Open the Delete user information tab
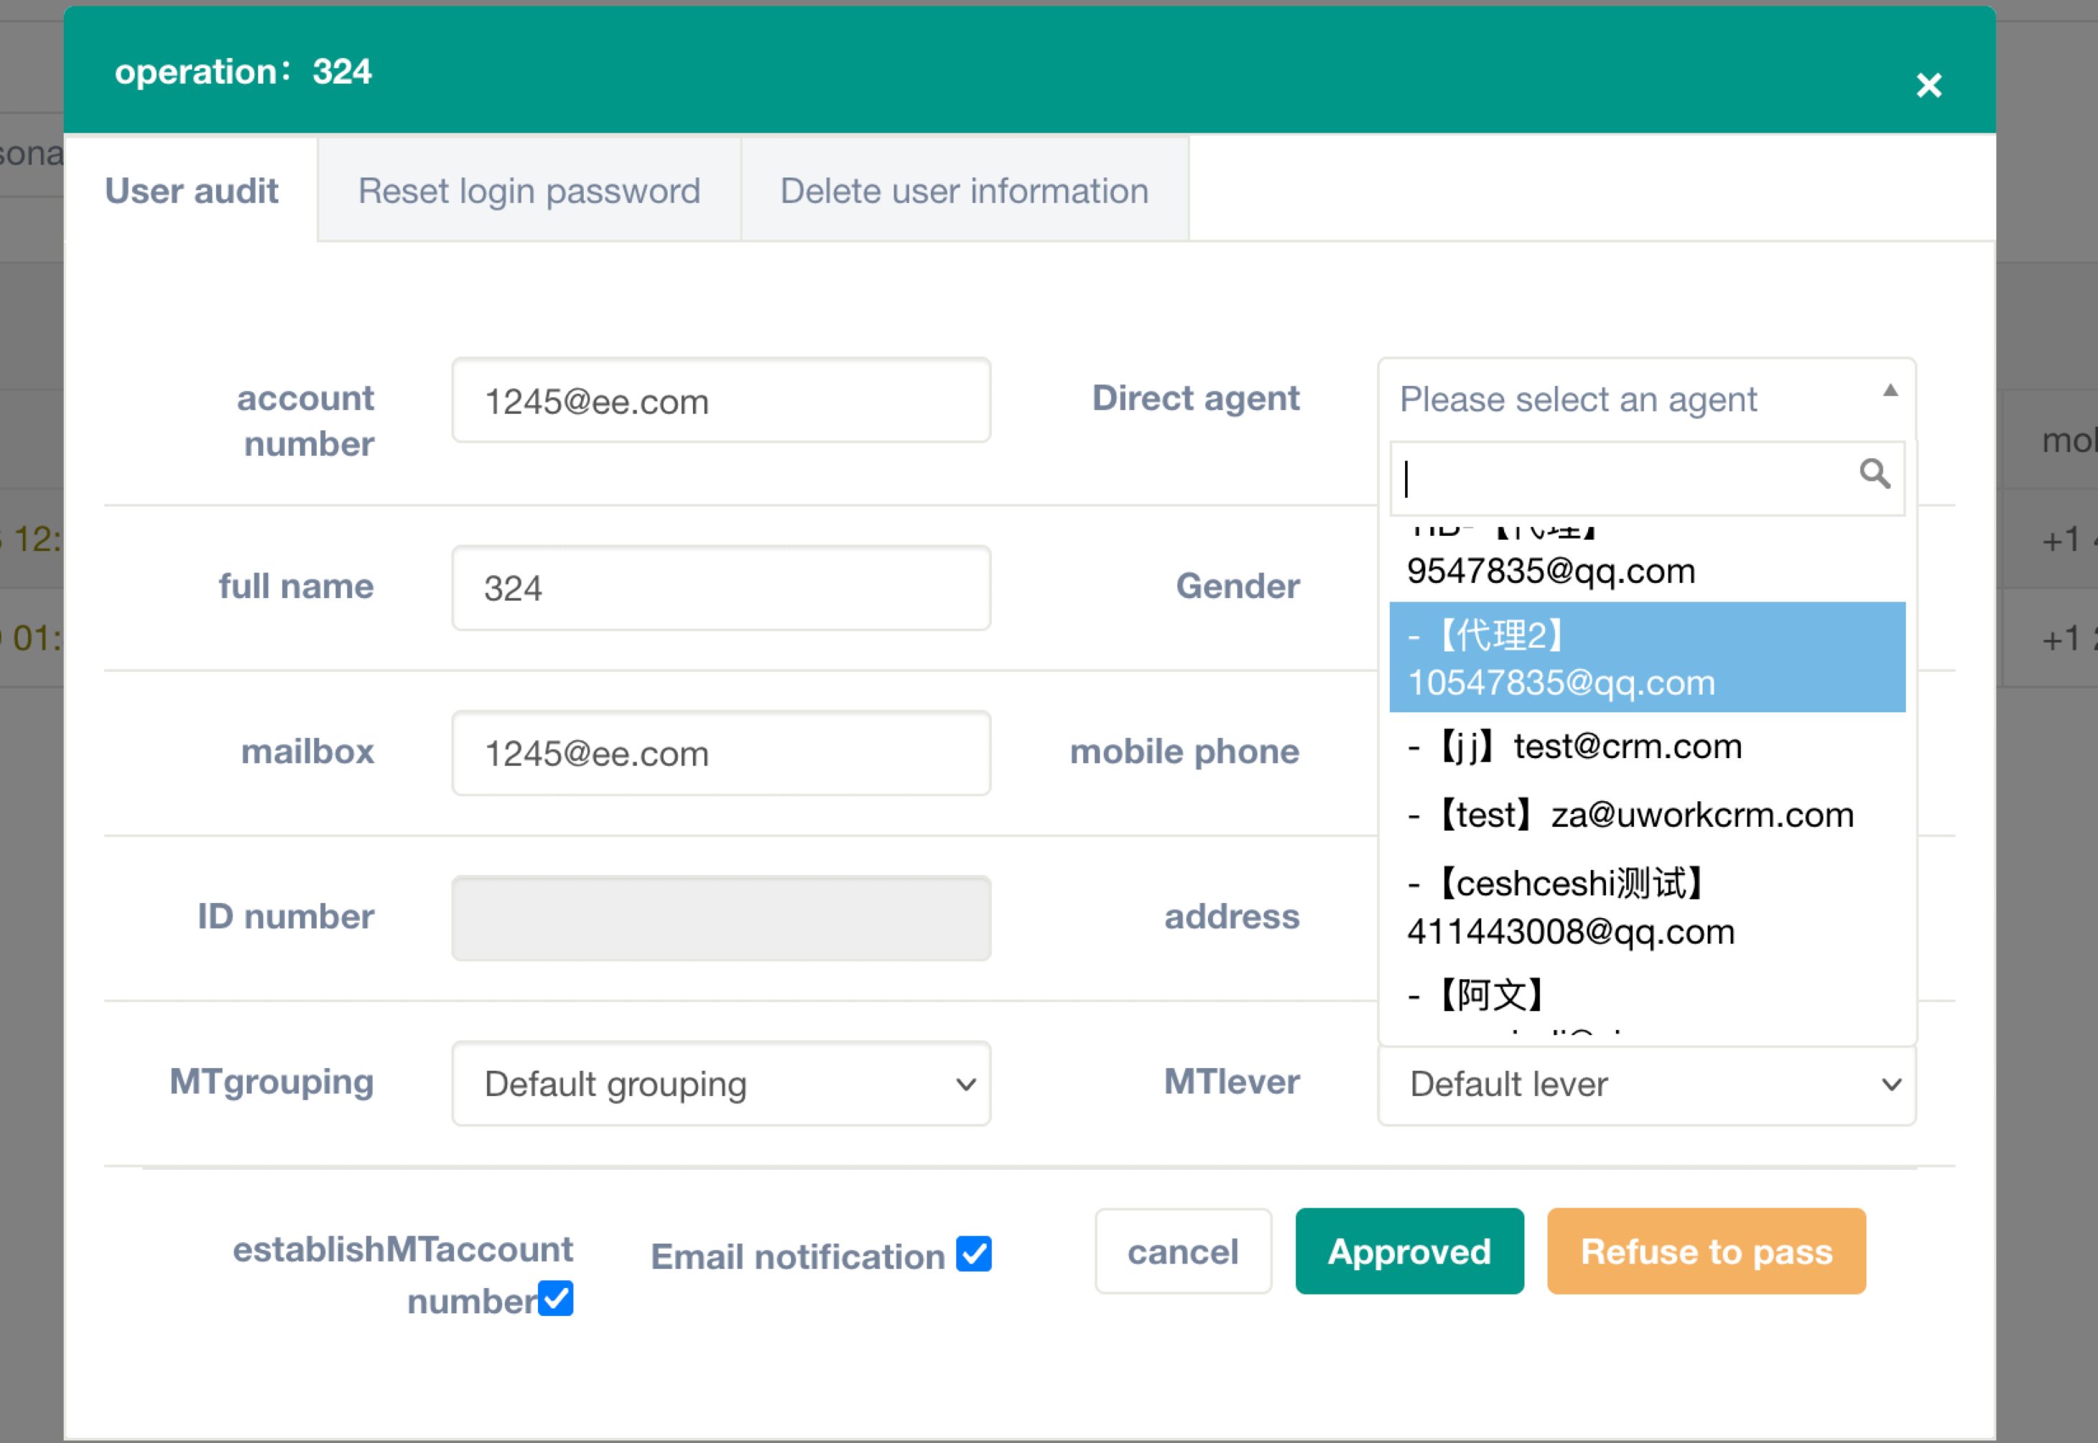2098x1443 pixels. [x=964, y=191]
